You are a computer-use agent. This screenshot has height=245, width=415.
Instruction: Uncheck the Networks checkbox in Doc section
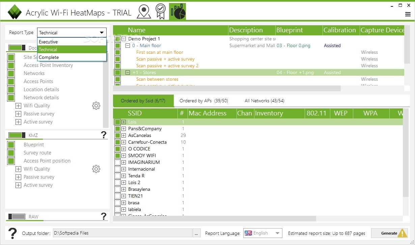pos(11,73)
